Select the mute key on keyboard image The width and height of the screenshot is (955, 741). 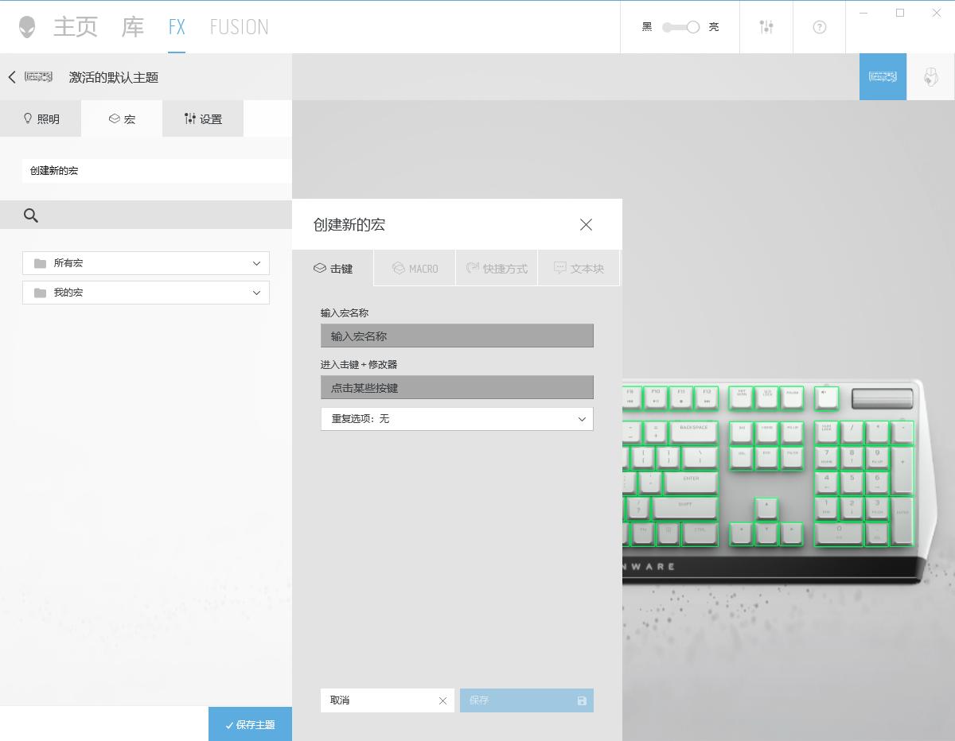tap(826, 397)
